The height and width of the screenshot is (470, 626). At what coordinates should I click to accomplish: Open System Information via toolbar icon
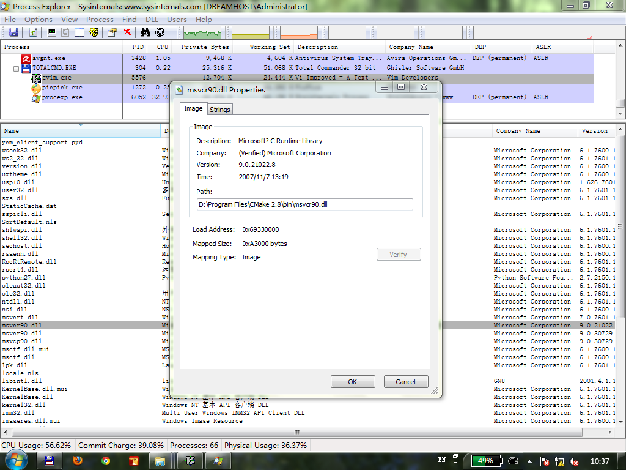pyautogui.click(x=52, y=32)
